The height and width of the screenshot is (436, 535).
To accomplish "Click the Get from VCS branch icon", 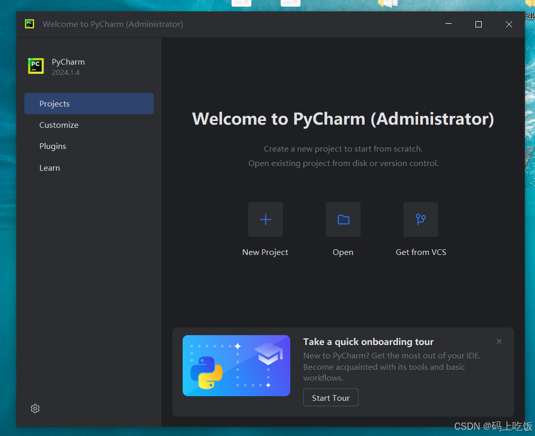I will (x=421, y=219).
